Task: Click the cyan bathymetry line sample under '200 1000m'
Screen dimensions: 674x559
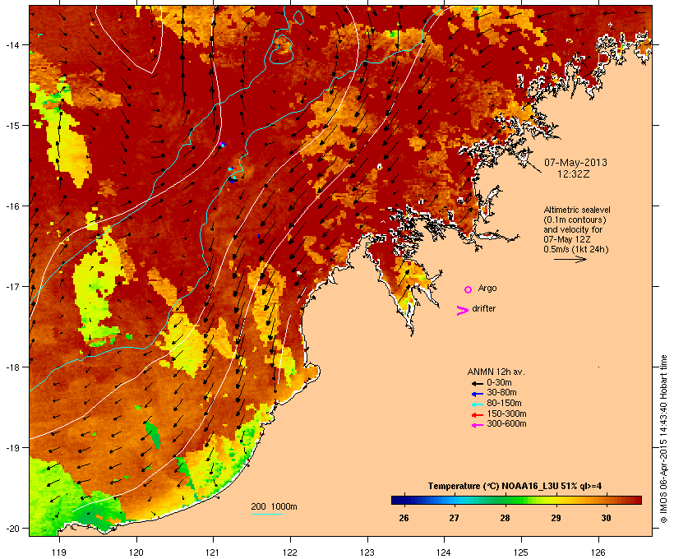Action: pos(266,514)
